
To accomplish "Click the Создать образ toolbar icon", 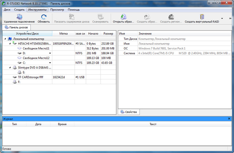I will click(147, 17).
